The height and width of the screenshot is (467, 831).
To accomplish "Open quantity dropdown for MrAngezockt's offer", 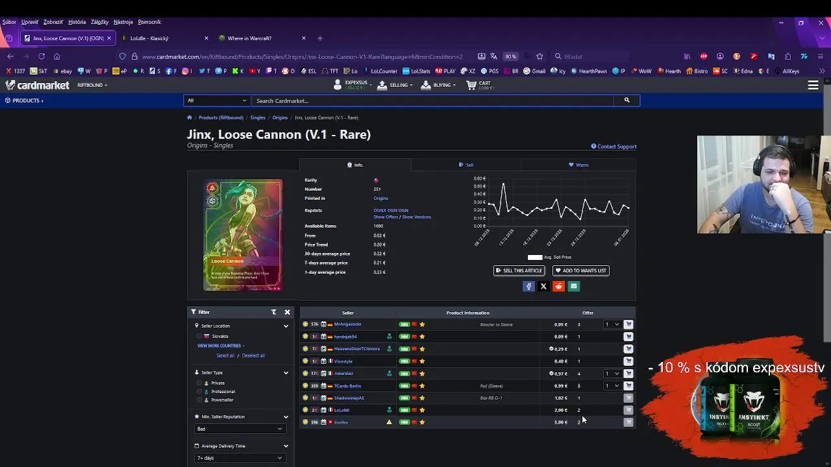I will click(612, 324).
